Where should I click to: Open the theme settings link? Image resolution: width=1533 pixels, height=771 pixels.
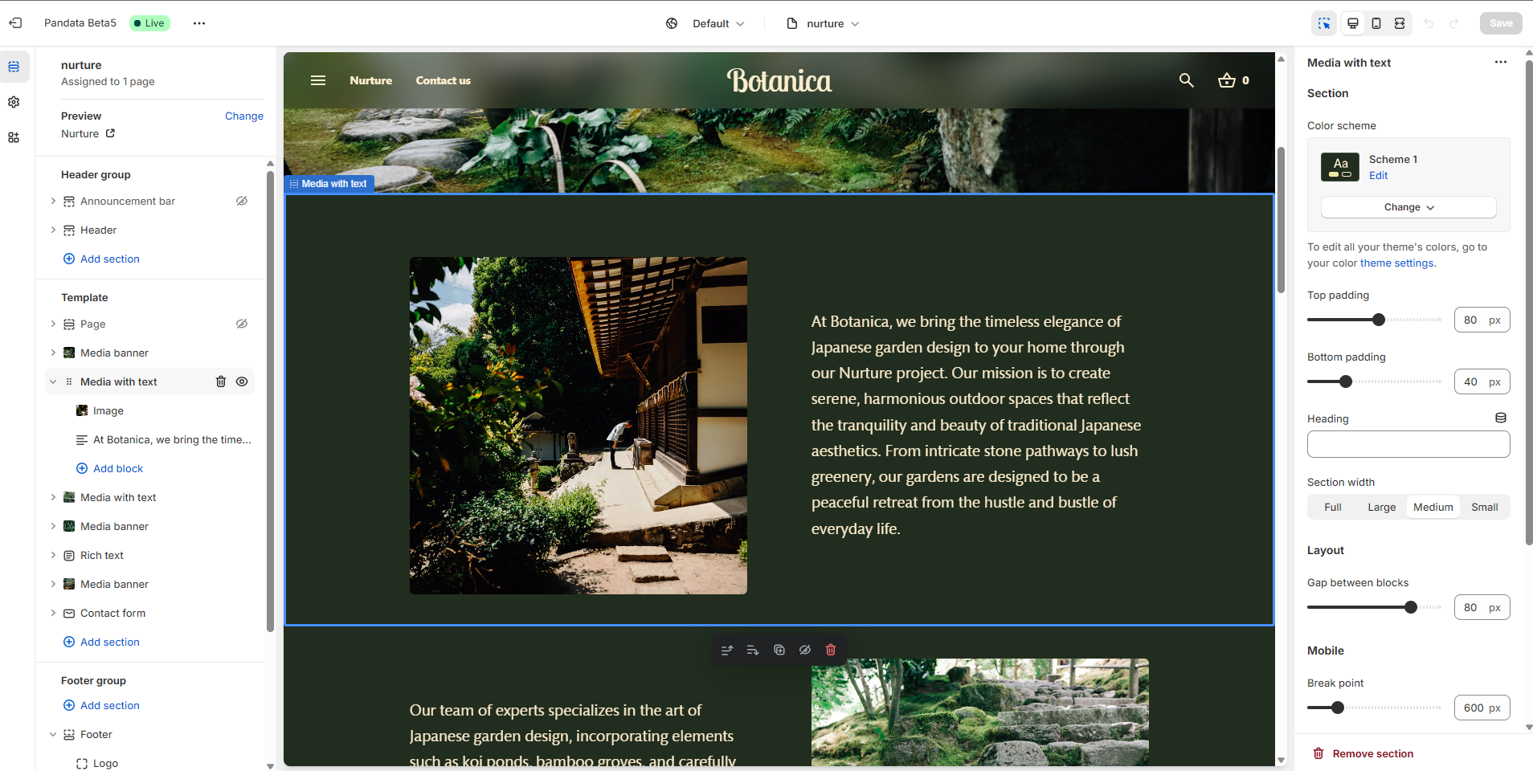pyautogui.click(x=1396, y=263)
